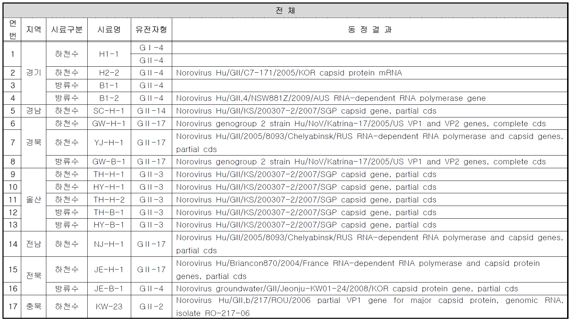This screenshot has height=322, width=571.
Task: Select 하천수 in KW-23 row
Action: [67, 306]
